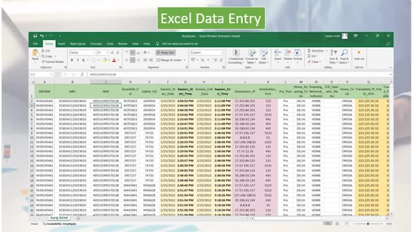The height and width of the screenshot is (232, 412).
Task: Click the Undo arrow icon
Action: 42,36
